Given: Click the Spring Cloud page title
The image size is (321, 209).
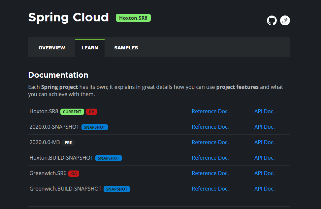Looking at the screenshot, I should pyautogui.click(x=68, y=17).
